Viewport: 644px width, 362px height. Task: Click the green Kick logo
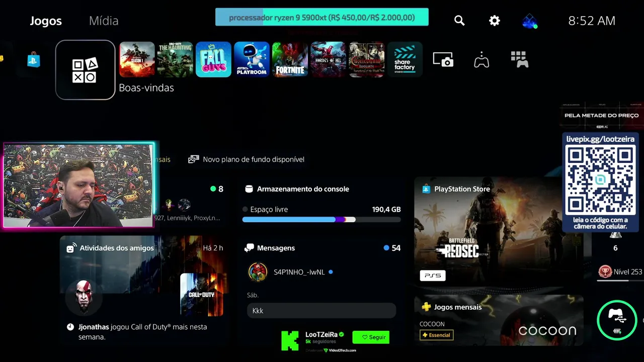(290, 340)
